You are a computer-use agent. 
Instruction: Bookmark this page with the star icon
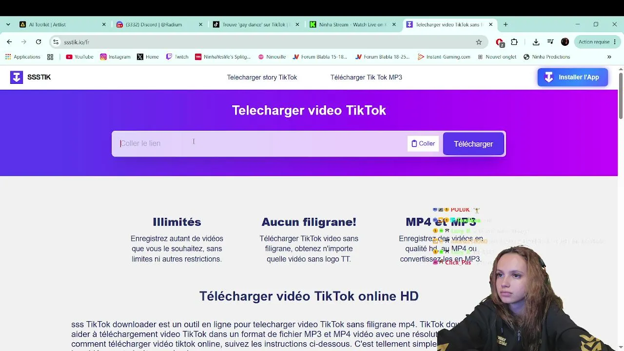tap(479, 42)
